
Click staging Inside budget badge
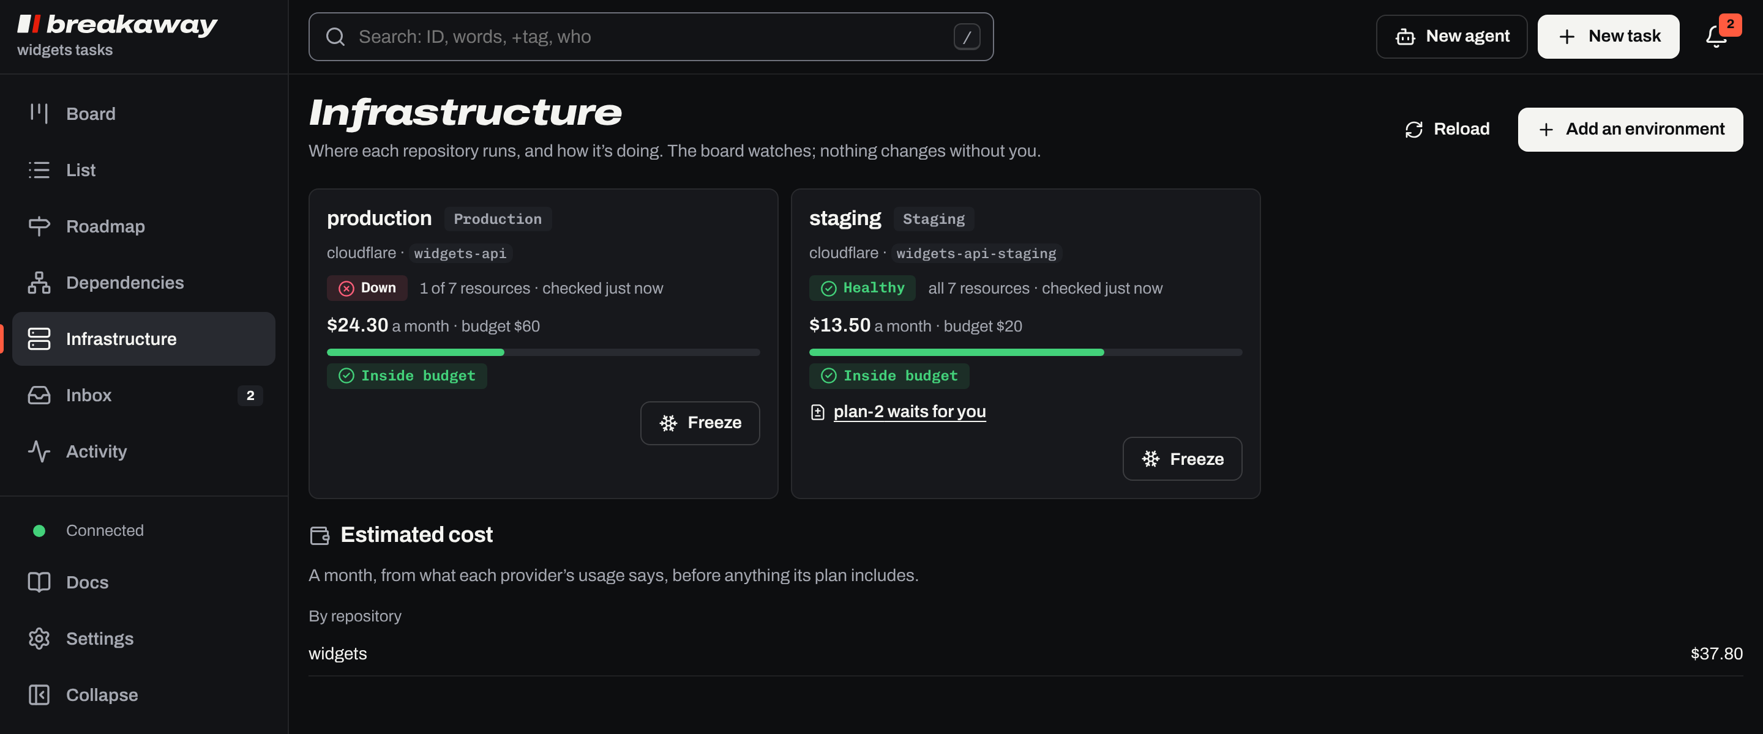pos(888,376)
